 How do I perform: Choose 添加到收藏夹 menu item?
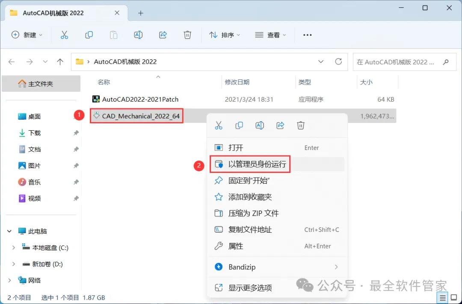pos(277,197)
